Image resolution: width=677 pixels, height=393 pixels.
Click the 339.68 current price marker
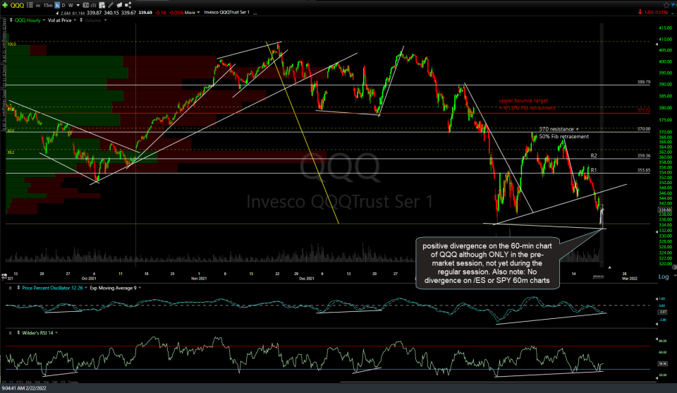click(x=664, y=210)
